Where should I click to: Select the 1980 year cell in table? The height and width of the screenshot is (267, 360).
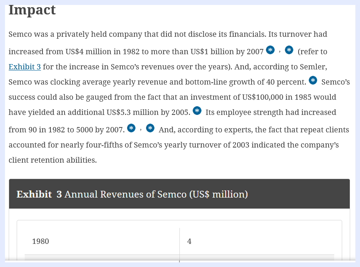[41, 241]
